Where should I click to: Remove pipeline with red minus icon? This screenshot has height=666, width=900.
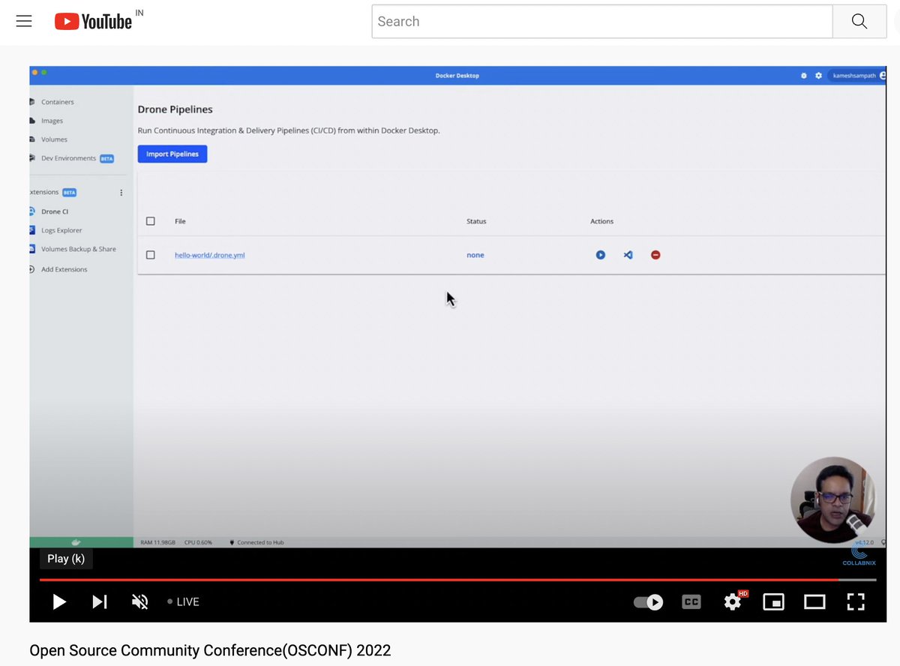[x=655, y=255]
